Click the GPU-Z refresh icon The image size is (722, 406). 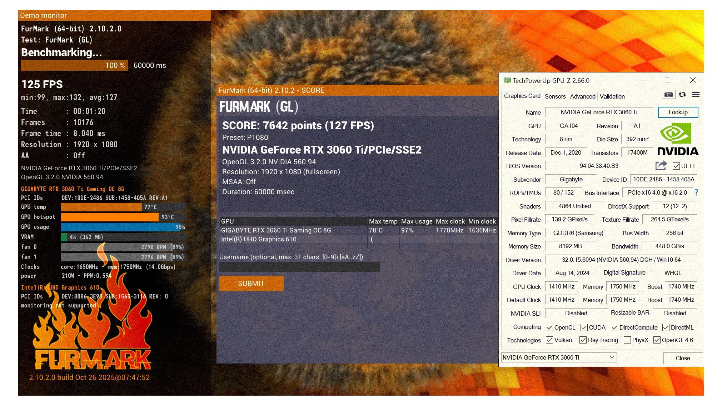pos(682,95)
